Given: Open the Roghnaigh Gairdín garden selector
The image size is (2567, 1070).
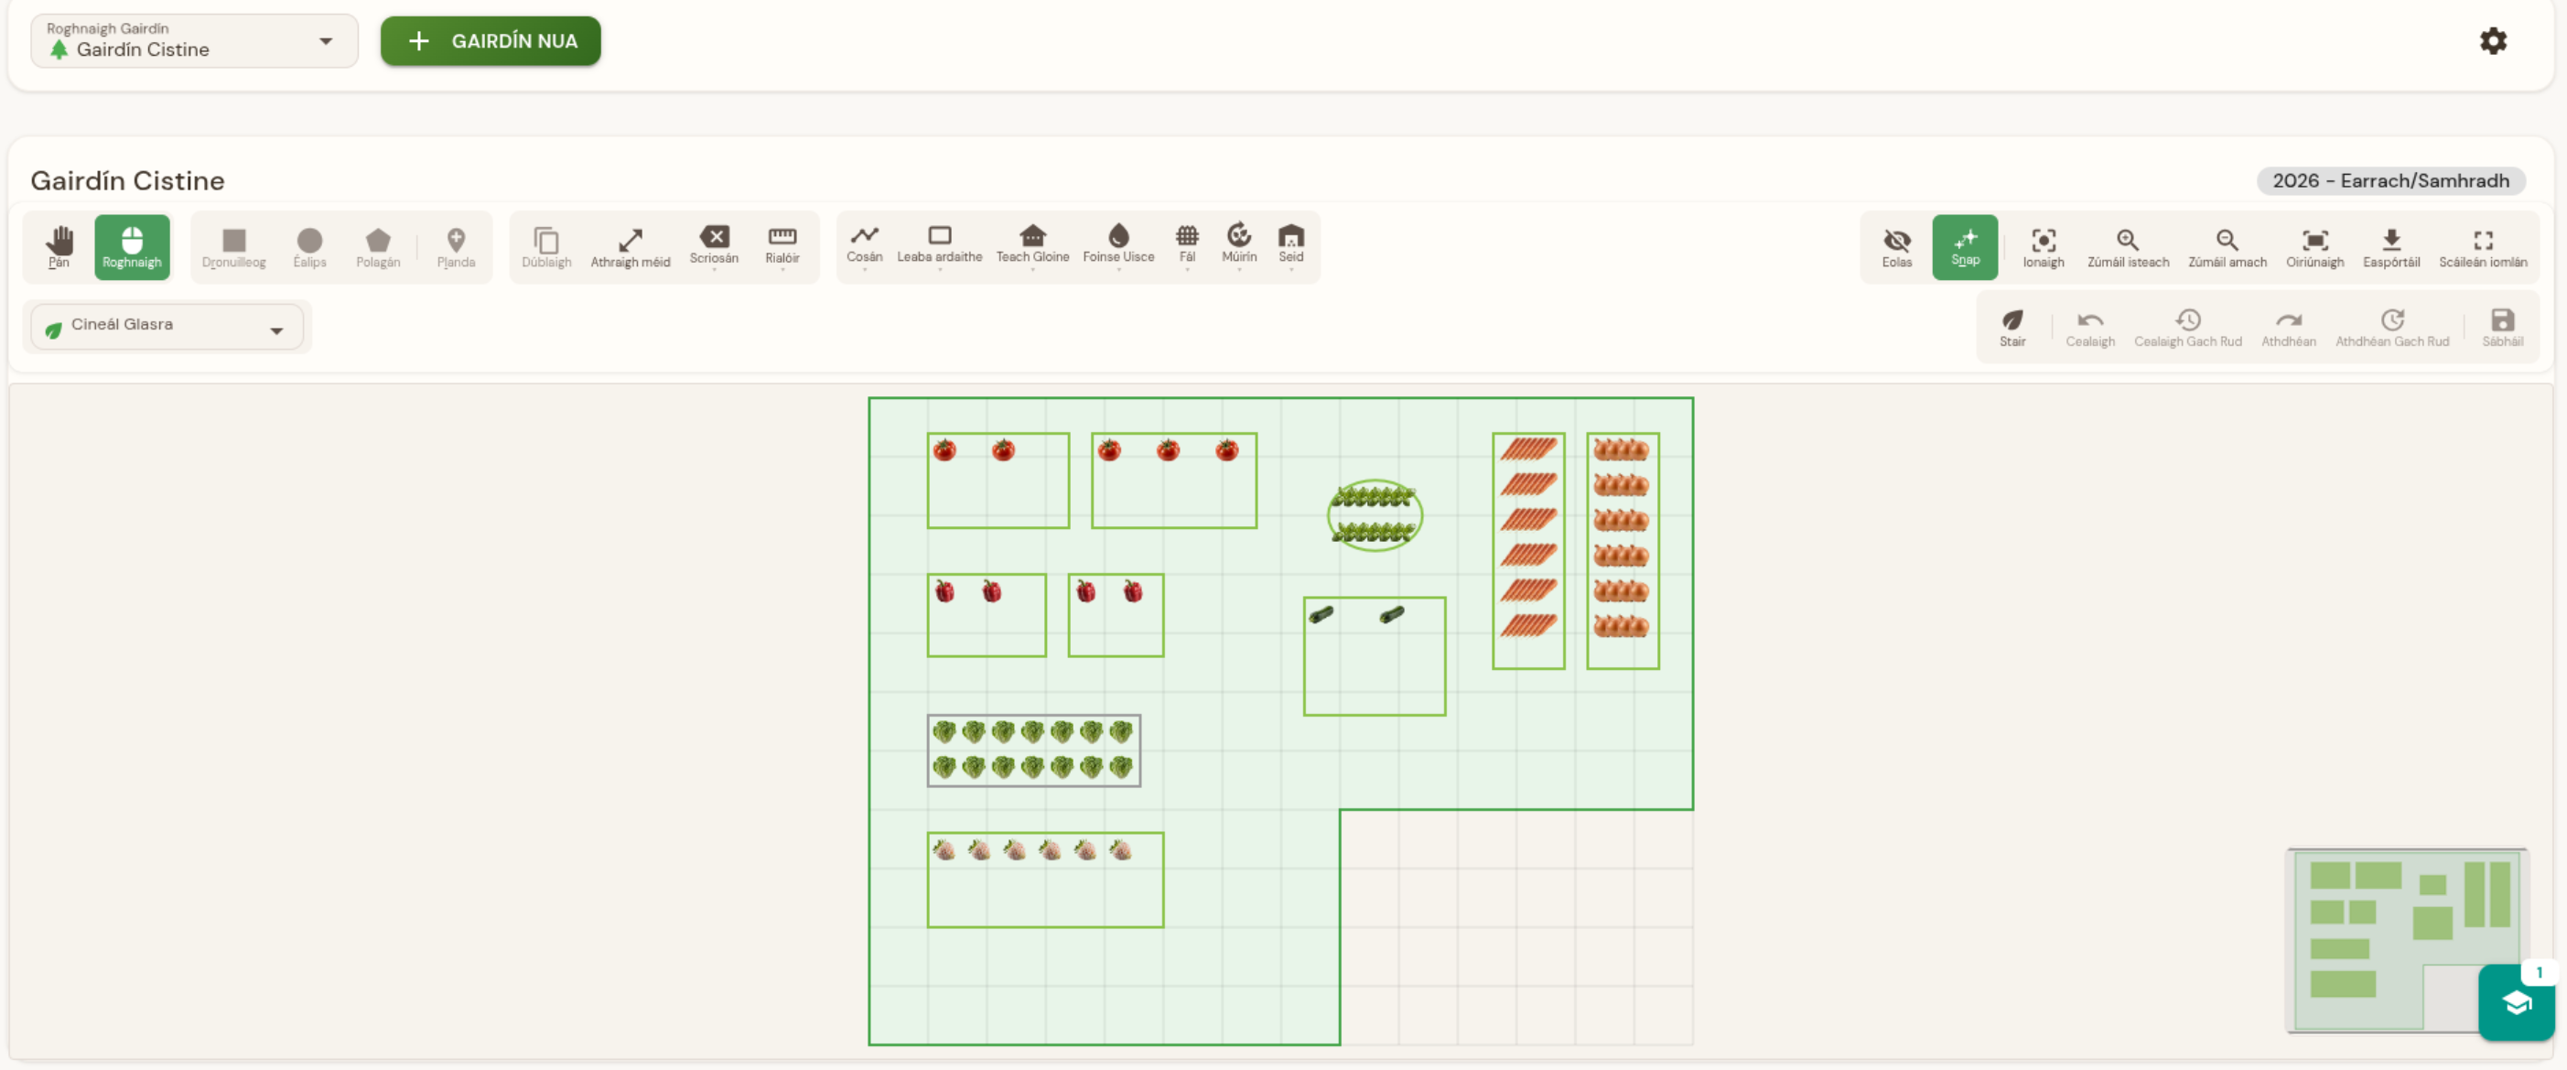Looking at the screenshot, I should tap(194, 41).
